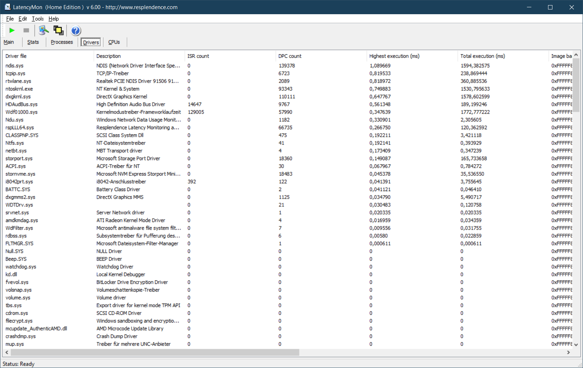Image resolution: width=583 pixels, height=368 pixels.
Task: Select the srvnet.sys driver row
Action: click(x=287, y=213)
